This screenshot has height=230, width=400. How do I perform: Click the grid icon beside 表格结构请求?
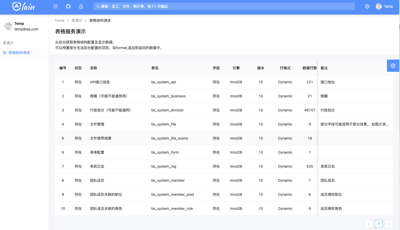tap(5, 52)
